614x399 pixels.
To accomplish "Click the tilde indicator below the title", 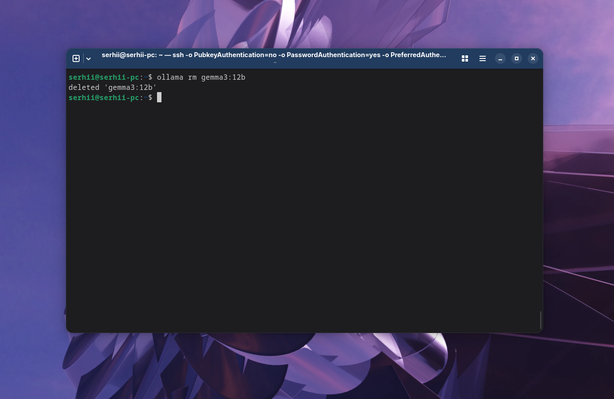I will [275, 62].
